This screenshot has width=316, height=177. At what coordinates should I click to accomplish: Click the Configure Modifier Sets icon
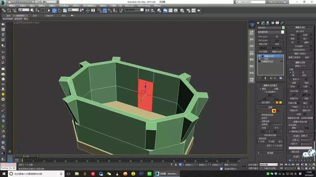pos(281,78)
